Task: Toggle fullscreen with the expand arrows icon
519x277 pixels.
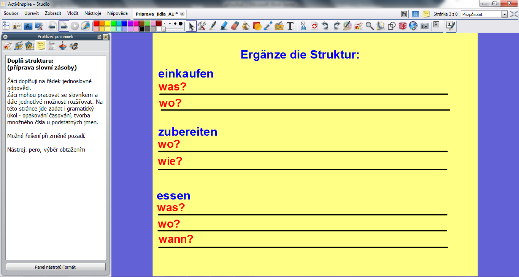Action: click(514, 14)
